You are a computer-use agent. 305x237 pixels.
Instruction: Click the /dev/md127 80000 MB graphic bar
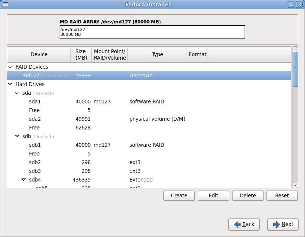click(x=152, y=32)
